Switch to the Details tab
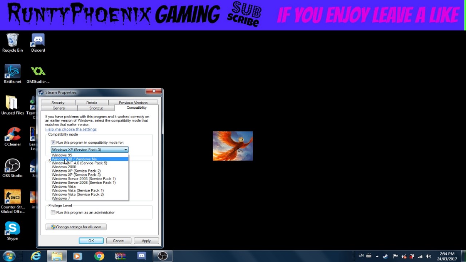Viewport: 466px width, 262px height. (x=92, y=103)
